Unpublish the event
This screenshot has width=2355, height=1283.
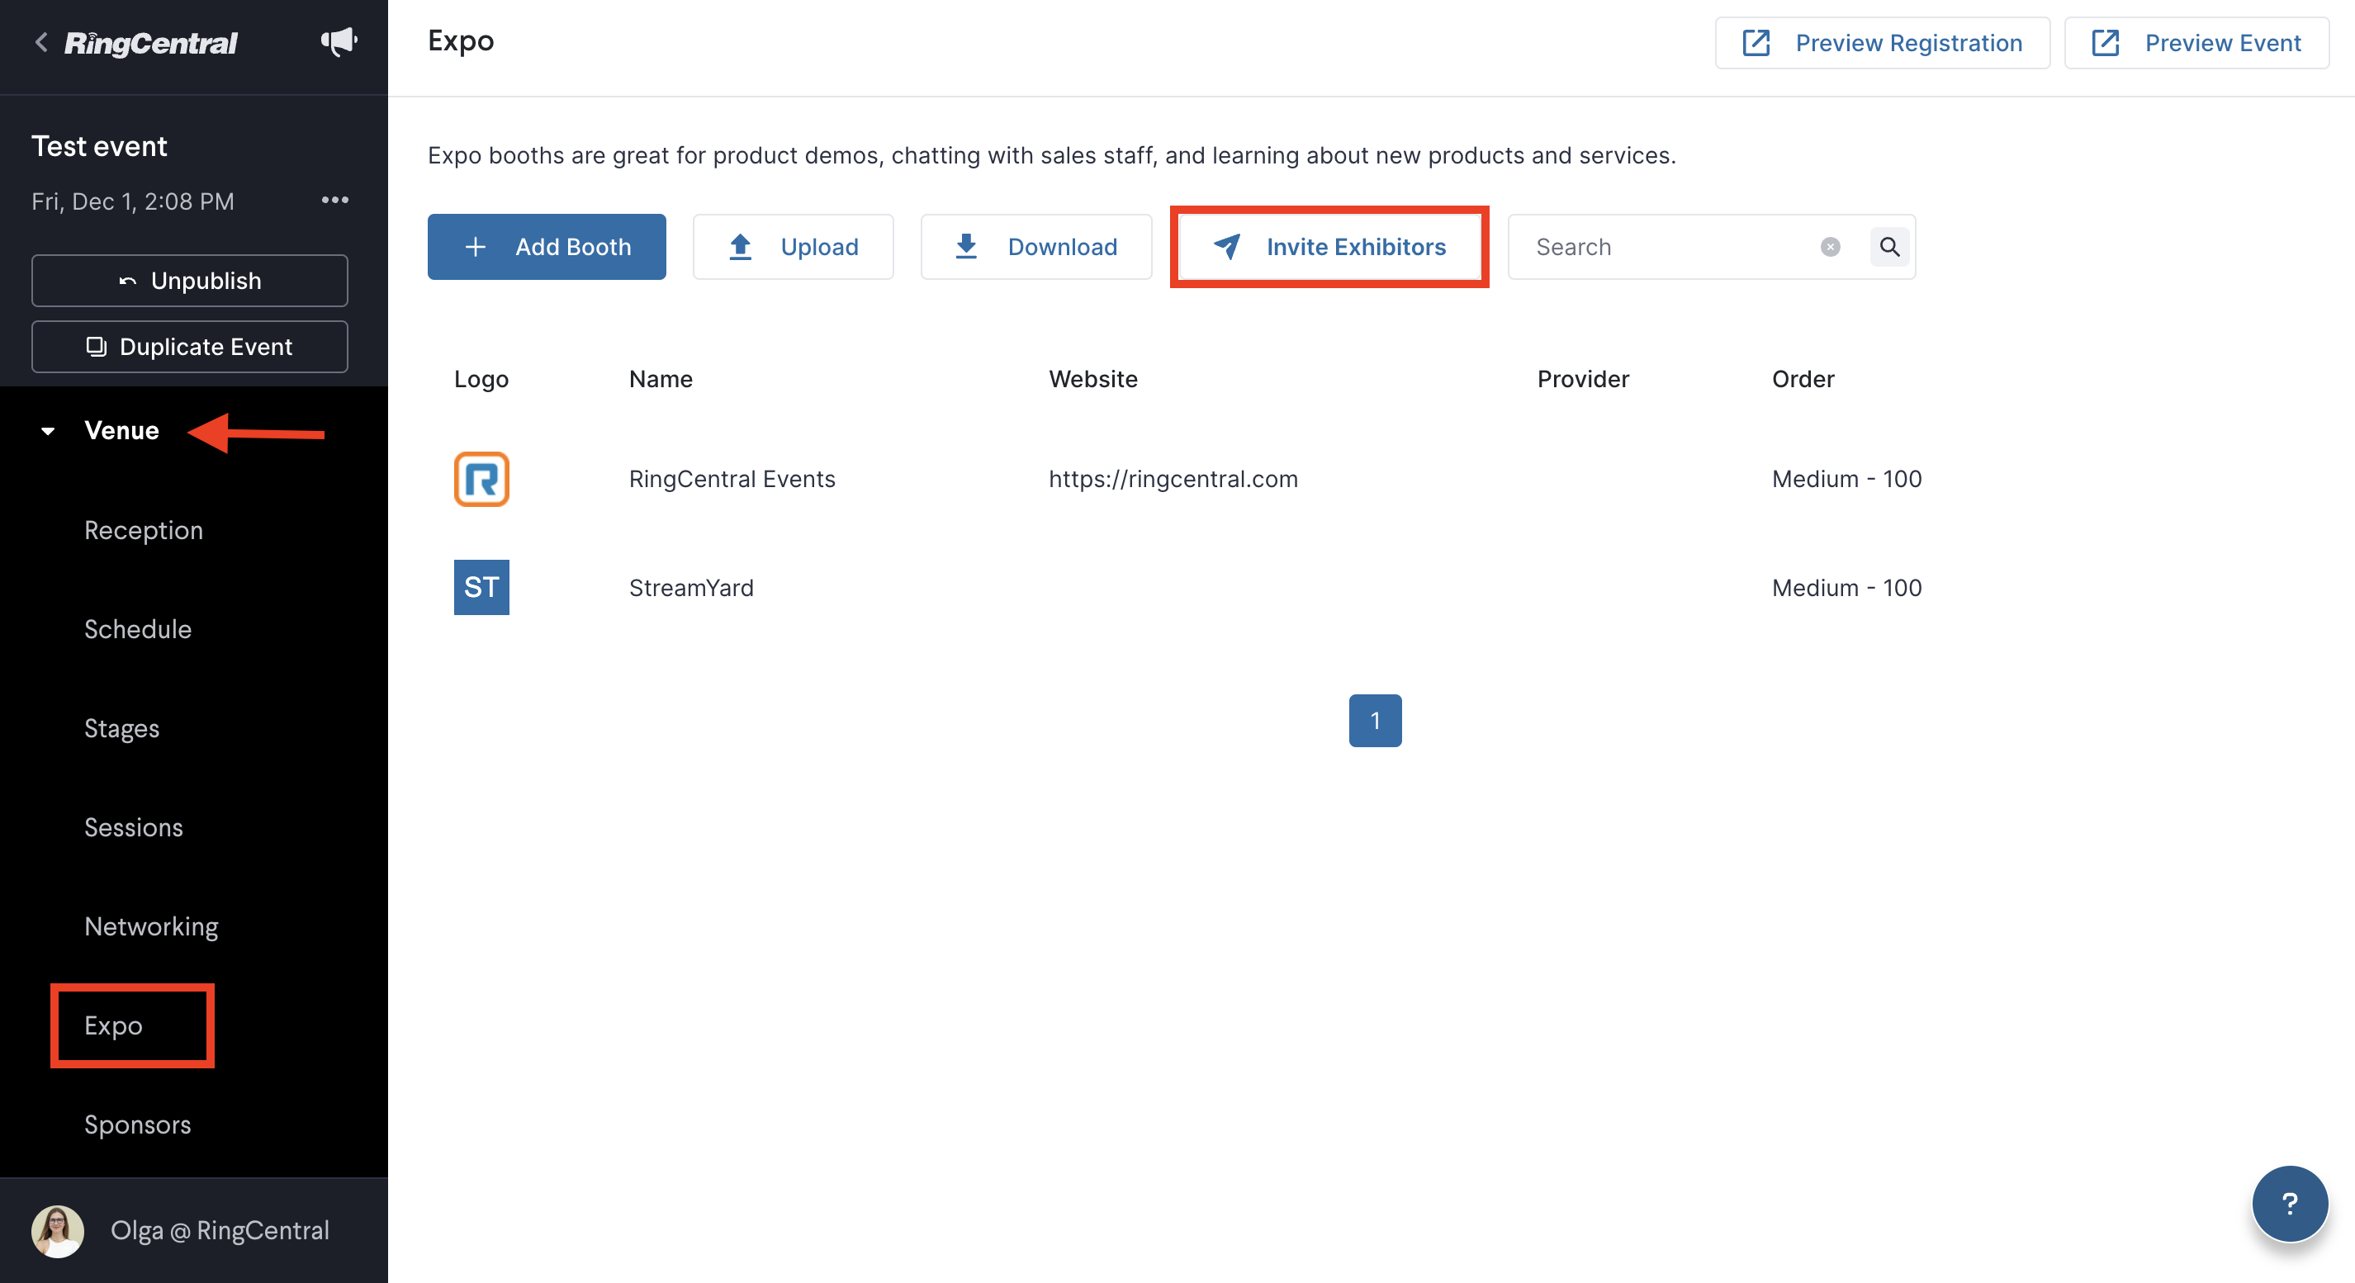click(x=189, y=281)
